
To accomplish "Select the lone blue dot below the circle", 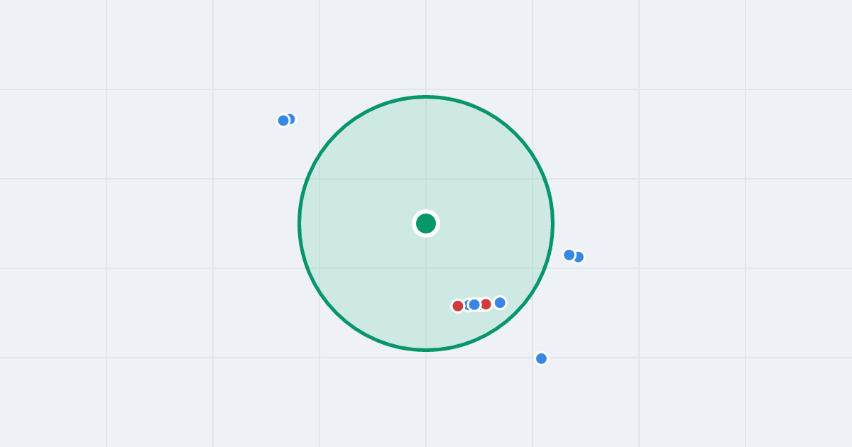I will 541,358.
